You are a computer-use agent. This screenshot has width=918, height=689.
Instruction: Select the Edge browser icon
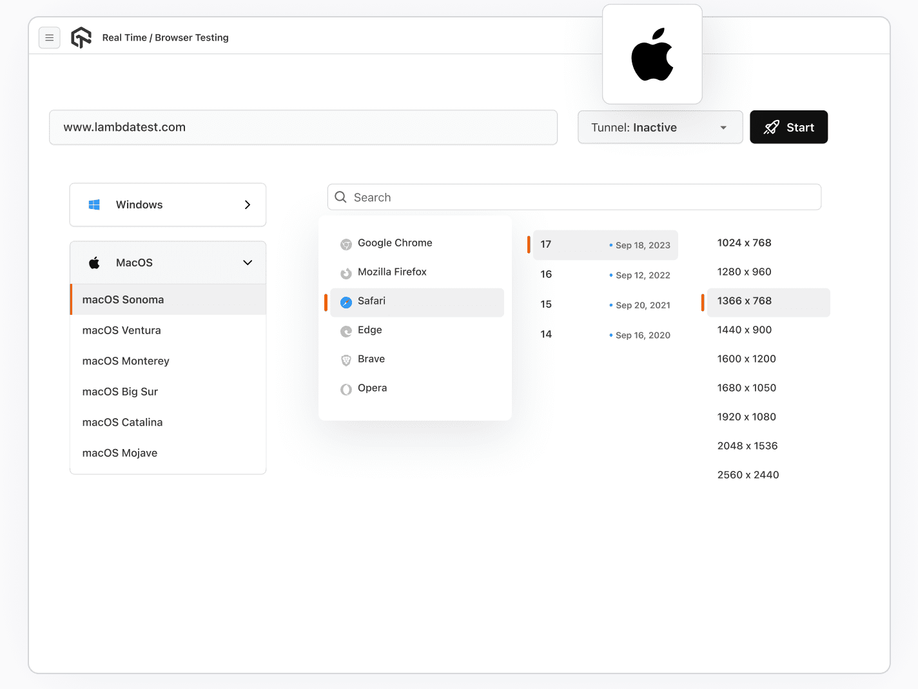click(x=347, y=331)
